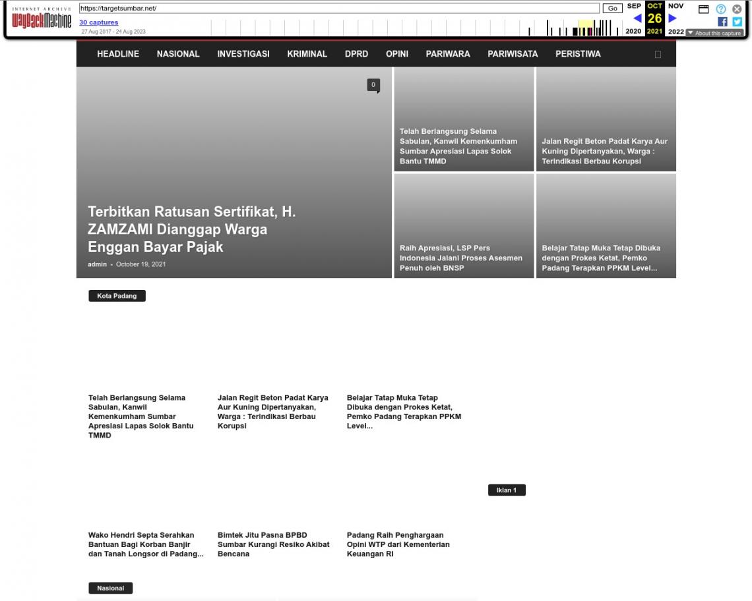
Task: Open the 30 captures link
Action: [99, 22]
